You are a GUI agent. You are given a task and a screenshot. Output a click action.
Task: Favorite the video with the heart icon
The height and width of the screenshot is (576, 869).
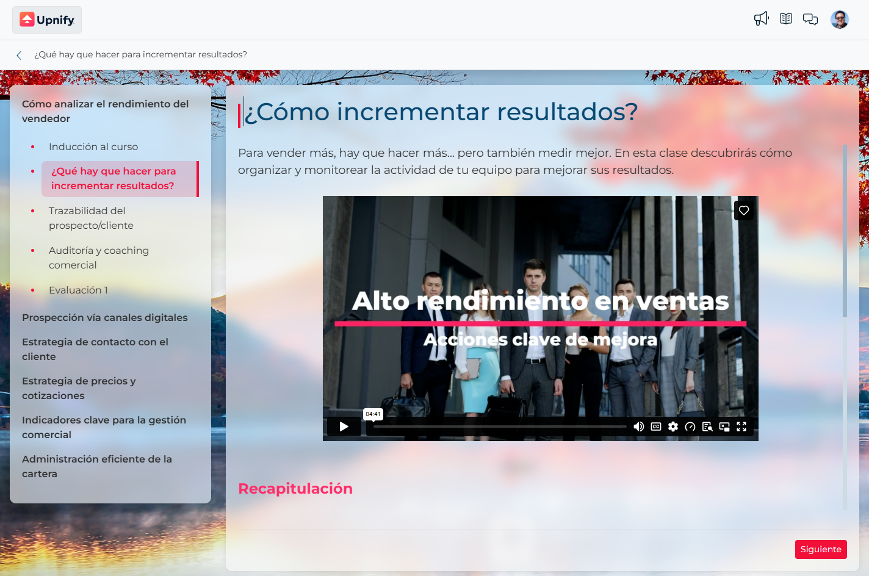pos(744,211)
